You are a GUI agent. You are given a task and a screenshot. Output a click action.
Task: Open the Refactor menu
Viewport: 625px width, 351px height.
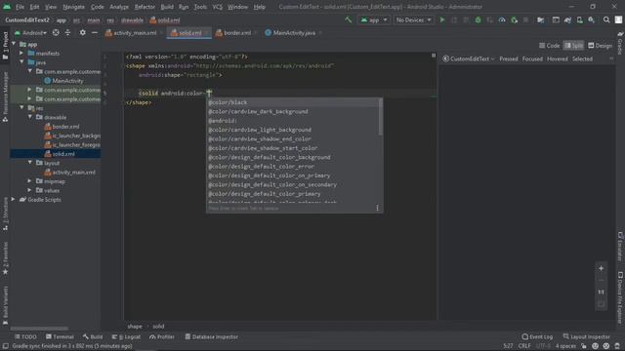pos(145,7)
